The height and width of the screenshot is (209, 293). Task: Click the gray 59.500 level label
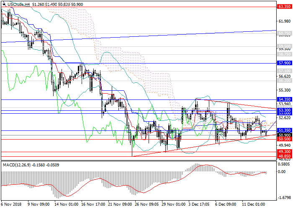point(284,46)
